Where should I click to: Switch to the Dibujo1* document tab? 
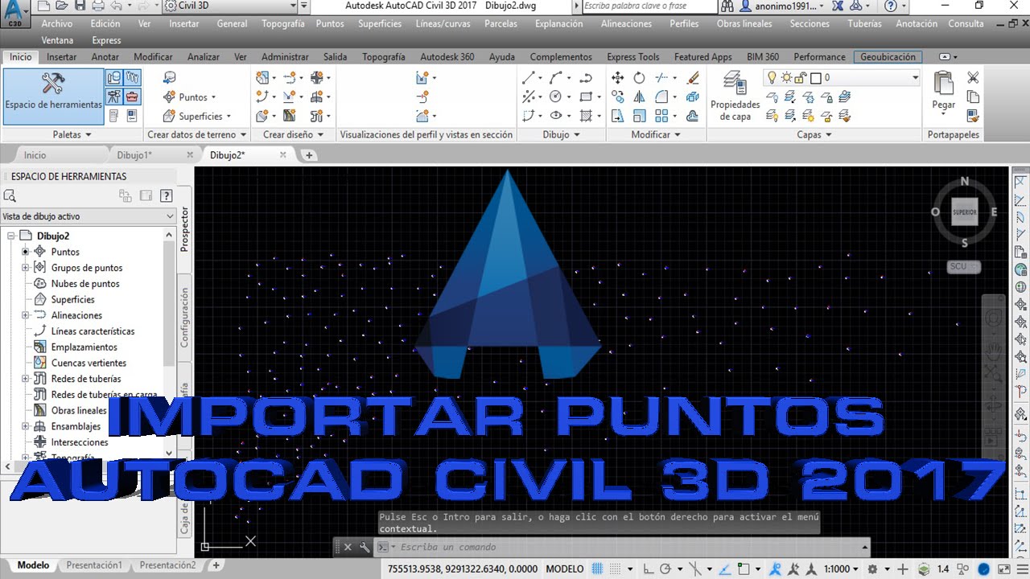[134, 155]
